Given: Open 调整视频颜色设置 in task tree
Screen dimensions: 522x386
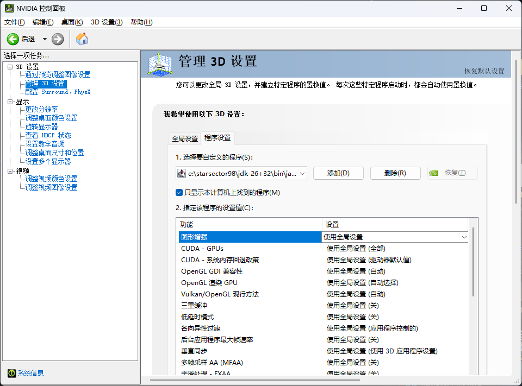Looking at the screenshot, I should coord(51,179).
